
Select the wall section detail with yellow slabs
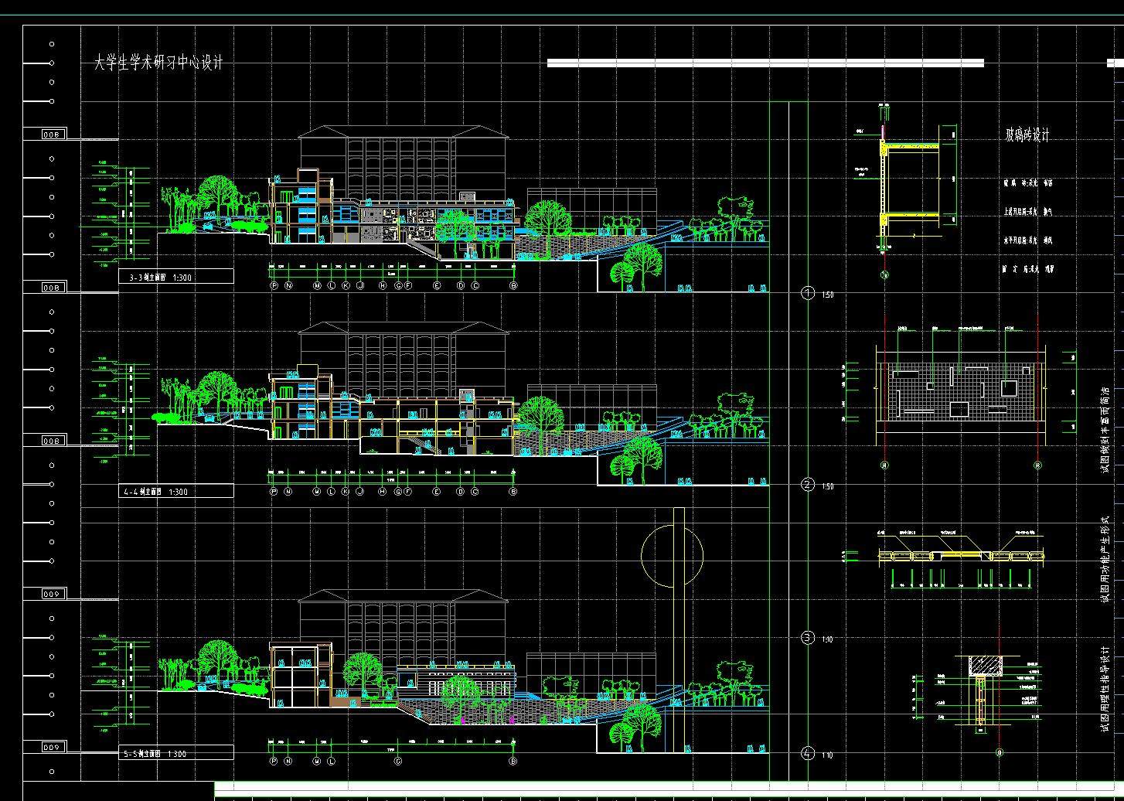click(912, 186)
